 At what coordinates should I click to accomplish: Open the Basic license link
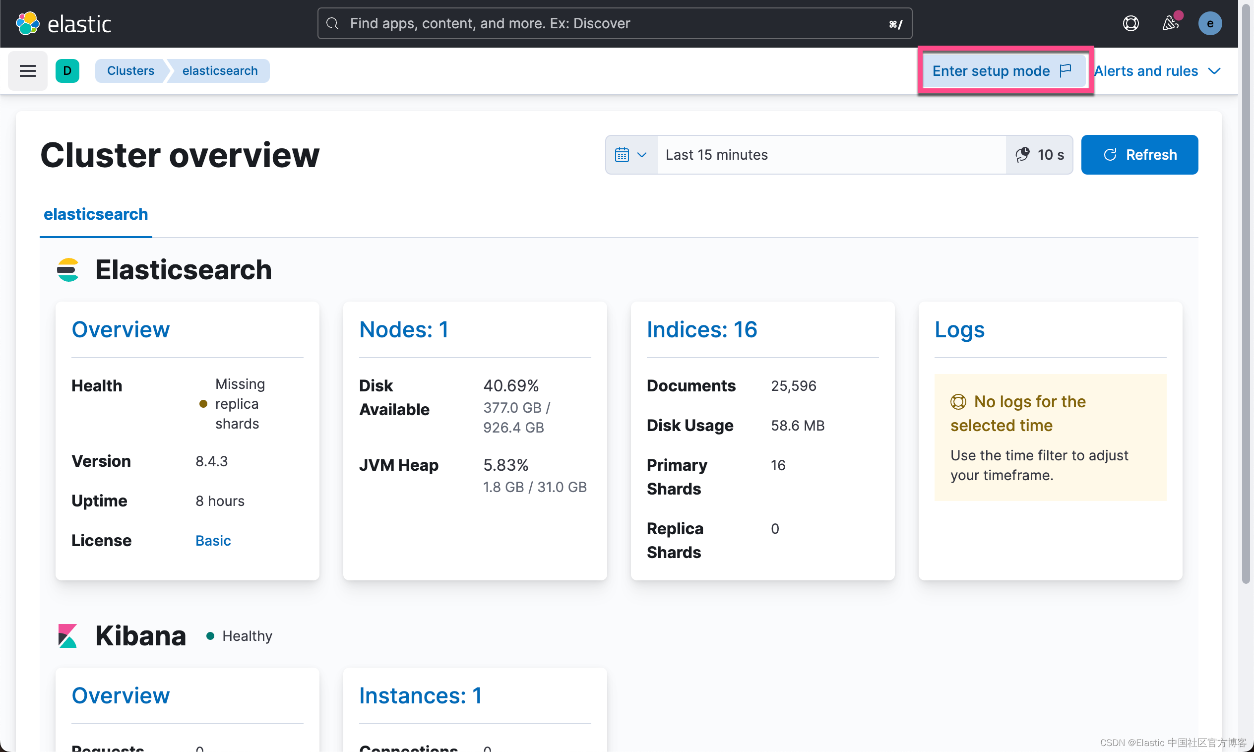point(213,540)
